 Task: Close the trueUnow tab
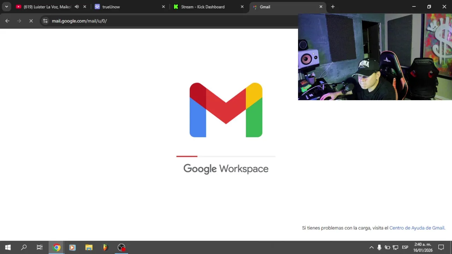coord(163,7)
